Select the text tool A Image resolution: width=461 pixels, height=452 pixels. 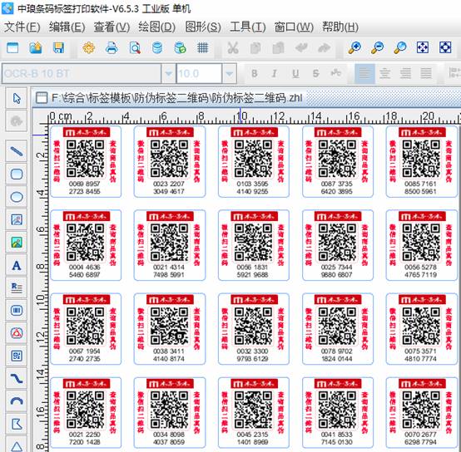[17, 265]
